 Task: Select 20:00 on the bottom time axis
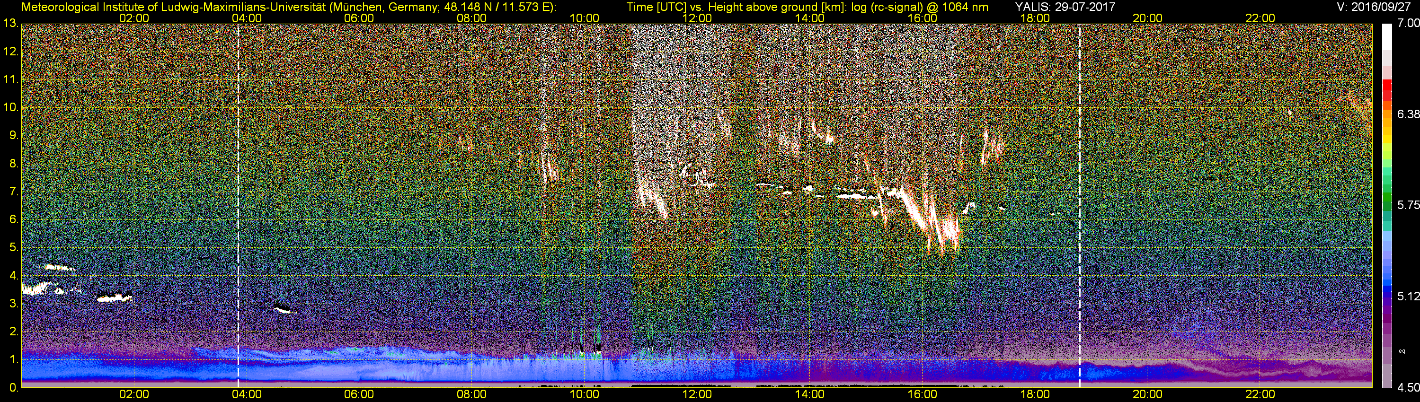pyautogui.click(x=1147, y=395)
